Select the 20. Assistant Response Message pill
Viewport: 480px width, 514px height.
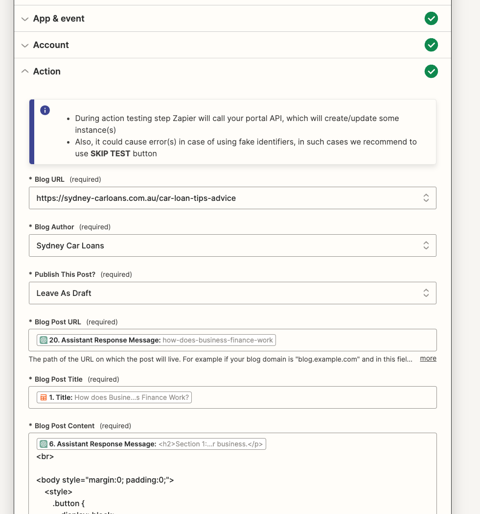pos(156,340)
